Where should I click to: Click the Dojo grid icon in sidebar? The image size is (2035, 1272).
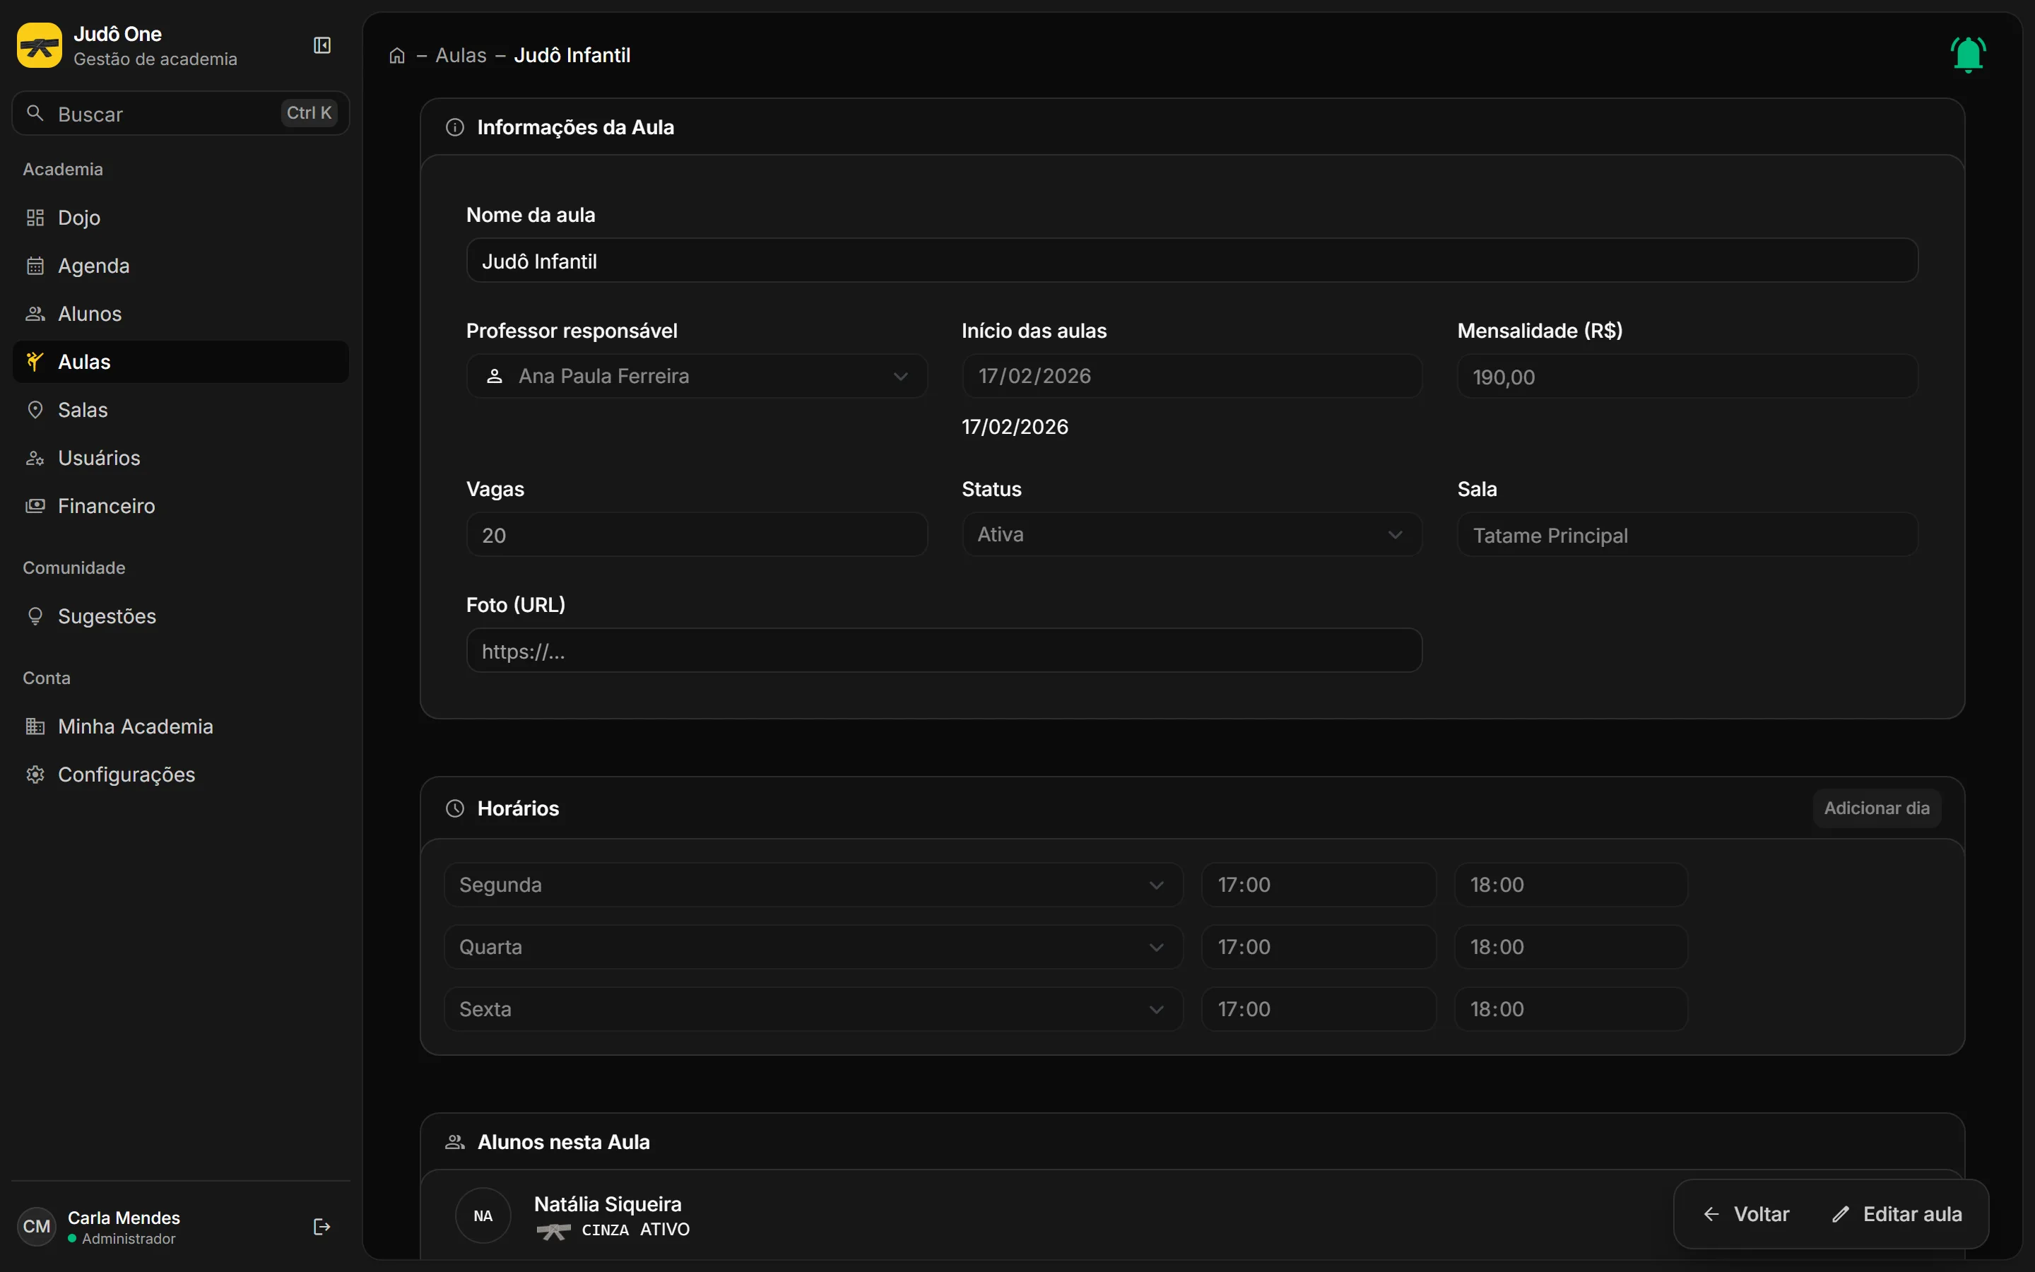click(35, 218)
